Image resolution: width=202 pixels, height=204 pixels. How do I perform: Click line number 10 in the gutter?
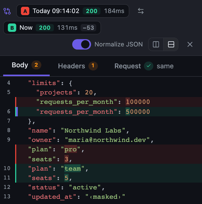pos(7,168)
